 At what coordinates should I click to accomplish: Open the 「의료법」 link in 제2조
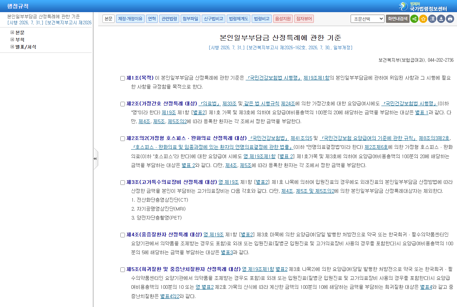(x=210, y=104)
